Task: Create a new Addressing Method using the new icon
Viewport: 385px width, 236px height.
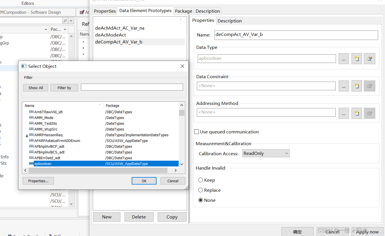Action: click(x=356, y=113)
